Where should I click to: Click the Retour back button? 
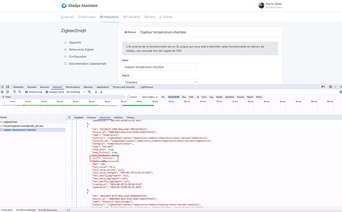tap(130, 32)
